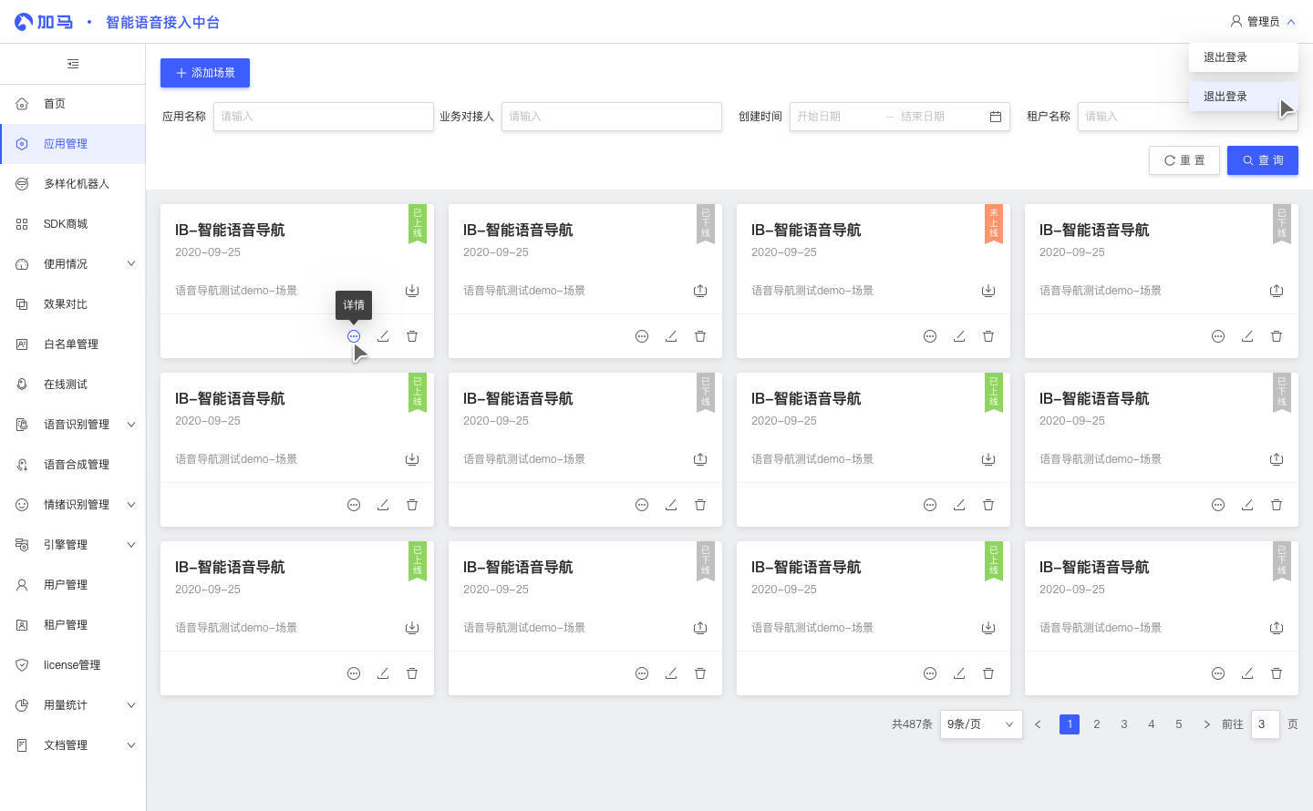Open the calendar icon in the 创建时间 field

996,117
